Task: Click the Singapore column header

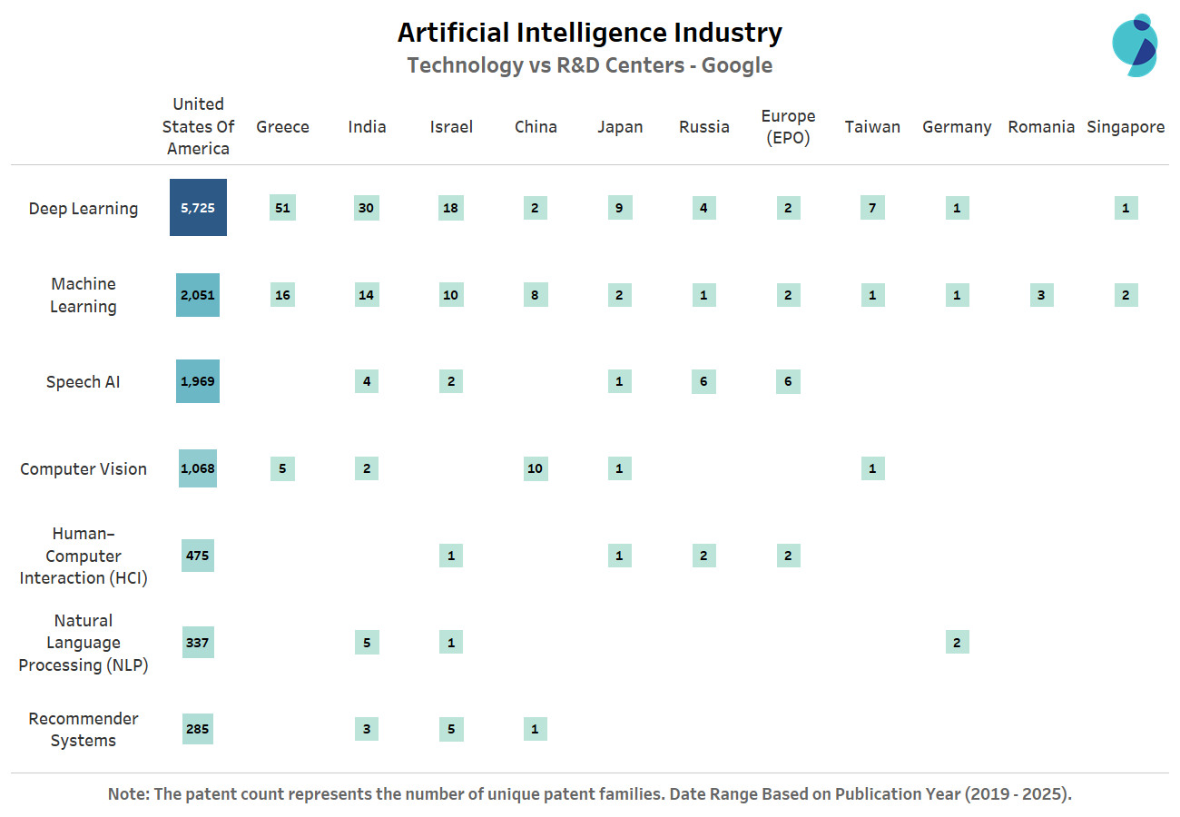Action: tap(1126, 127)
